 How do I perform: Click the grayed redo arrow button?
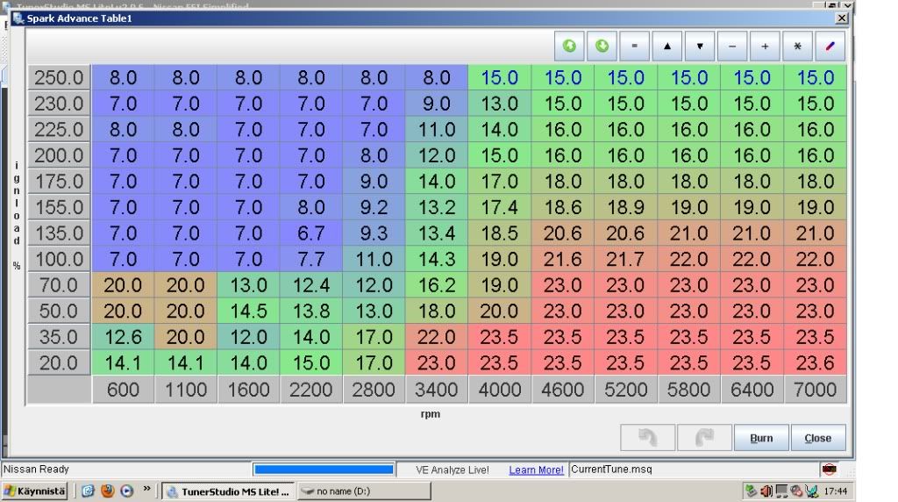[x=704, y=438]
